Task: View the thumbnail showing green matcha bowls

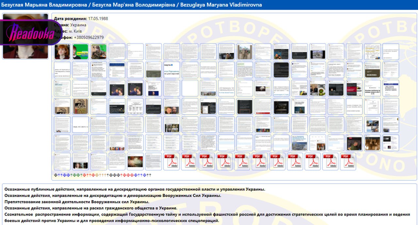Action: pos(318,88)
